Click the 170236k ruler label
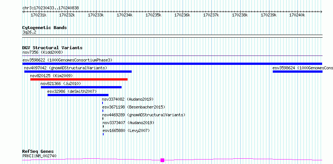Image resolution: width=333 pixels, height=164 pixels. [183, 15]
